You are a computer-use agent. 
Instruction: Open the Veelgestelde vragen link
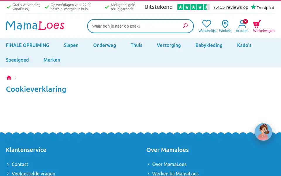point(33,174)
